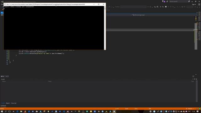Image resolution: width=201 pixels, height=113 pixels.
Task: Open the Firefox taskbar icon
Action: pos(25,111)
